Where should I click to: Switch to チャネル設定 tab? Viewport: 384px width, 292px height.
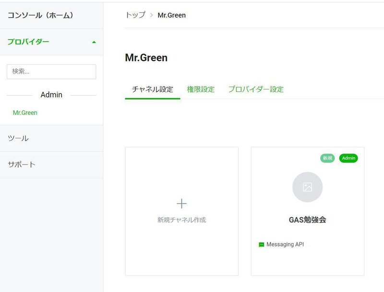pyautogui.click(x=153, y=90)
